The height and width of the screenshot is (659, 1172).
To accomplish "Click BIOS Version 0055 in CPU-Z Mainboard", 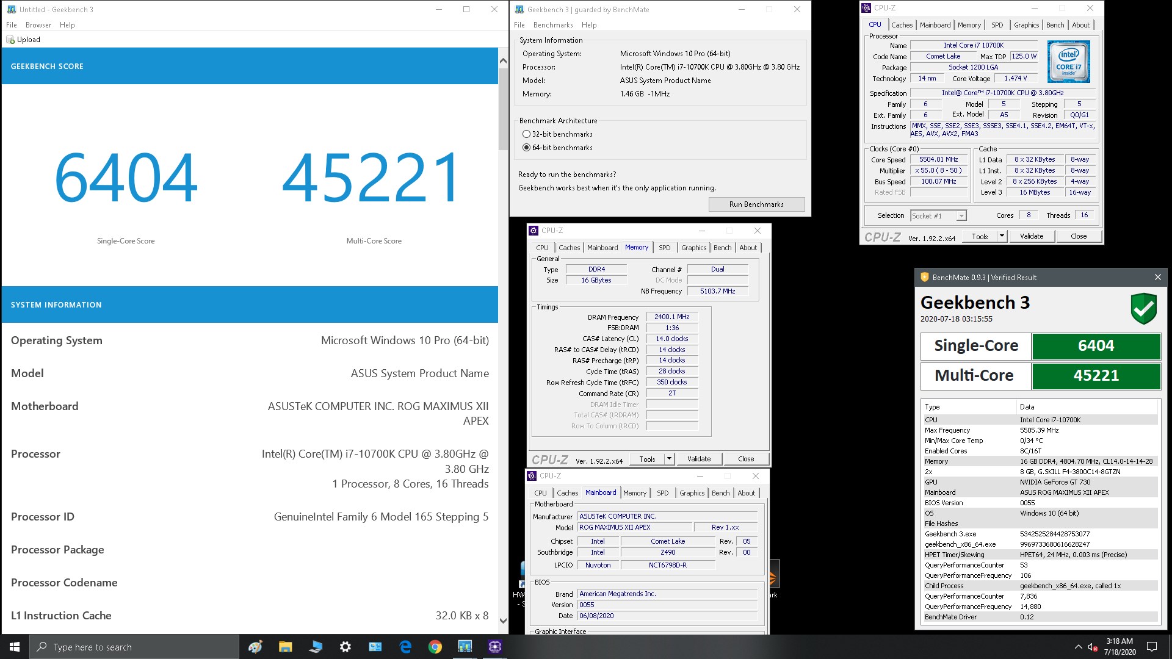I will point(668,605).
